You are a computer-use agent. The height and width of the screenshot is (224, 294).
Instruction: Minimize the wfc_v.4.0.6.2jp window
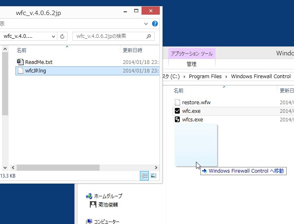tap(125, 11)
